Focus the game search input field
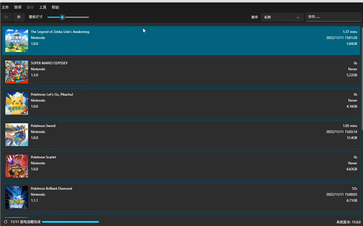 333,17
